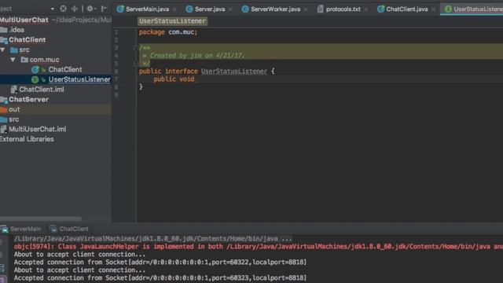503x283 pixels.
Task: Click the UserStatusListener breadcrumb label
Action: (x=172, y=21)
